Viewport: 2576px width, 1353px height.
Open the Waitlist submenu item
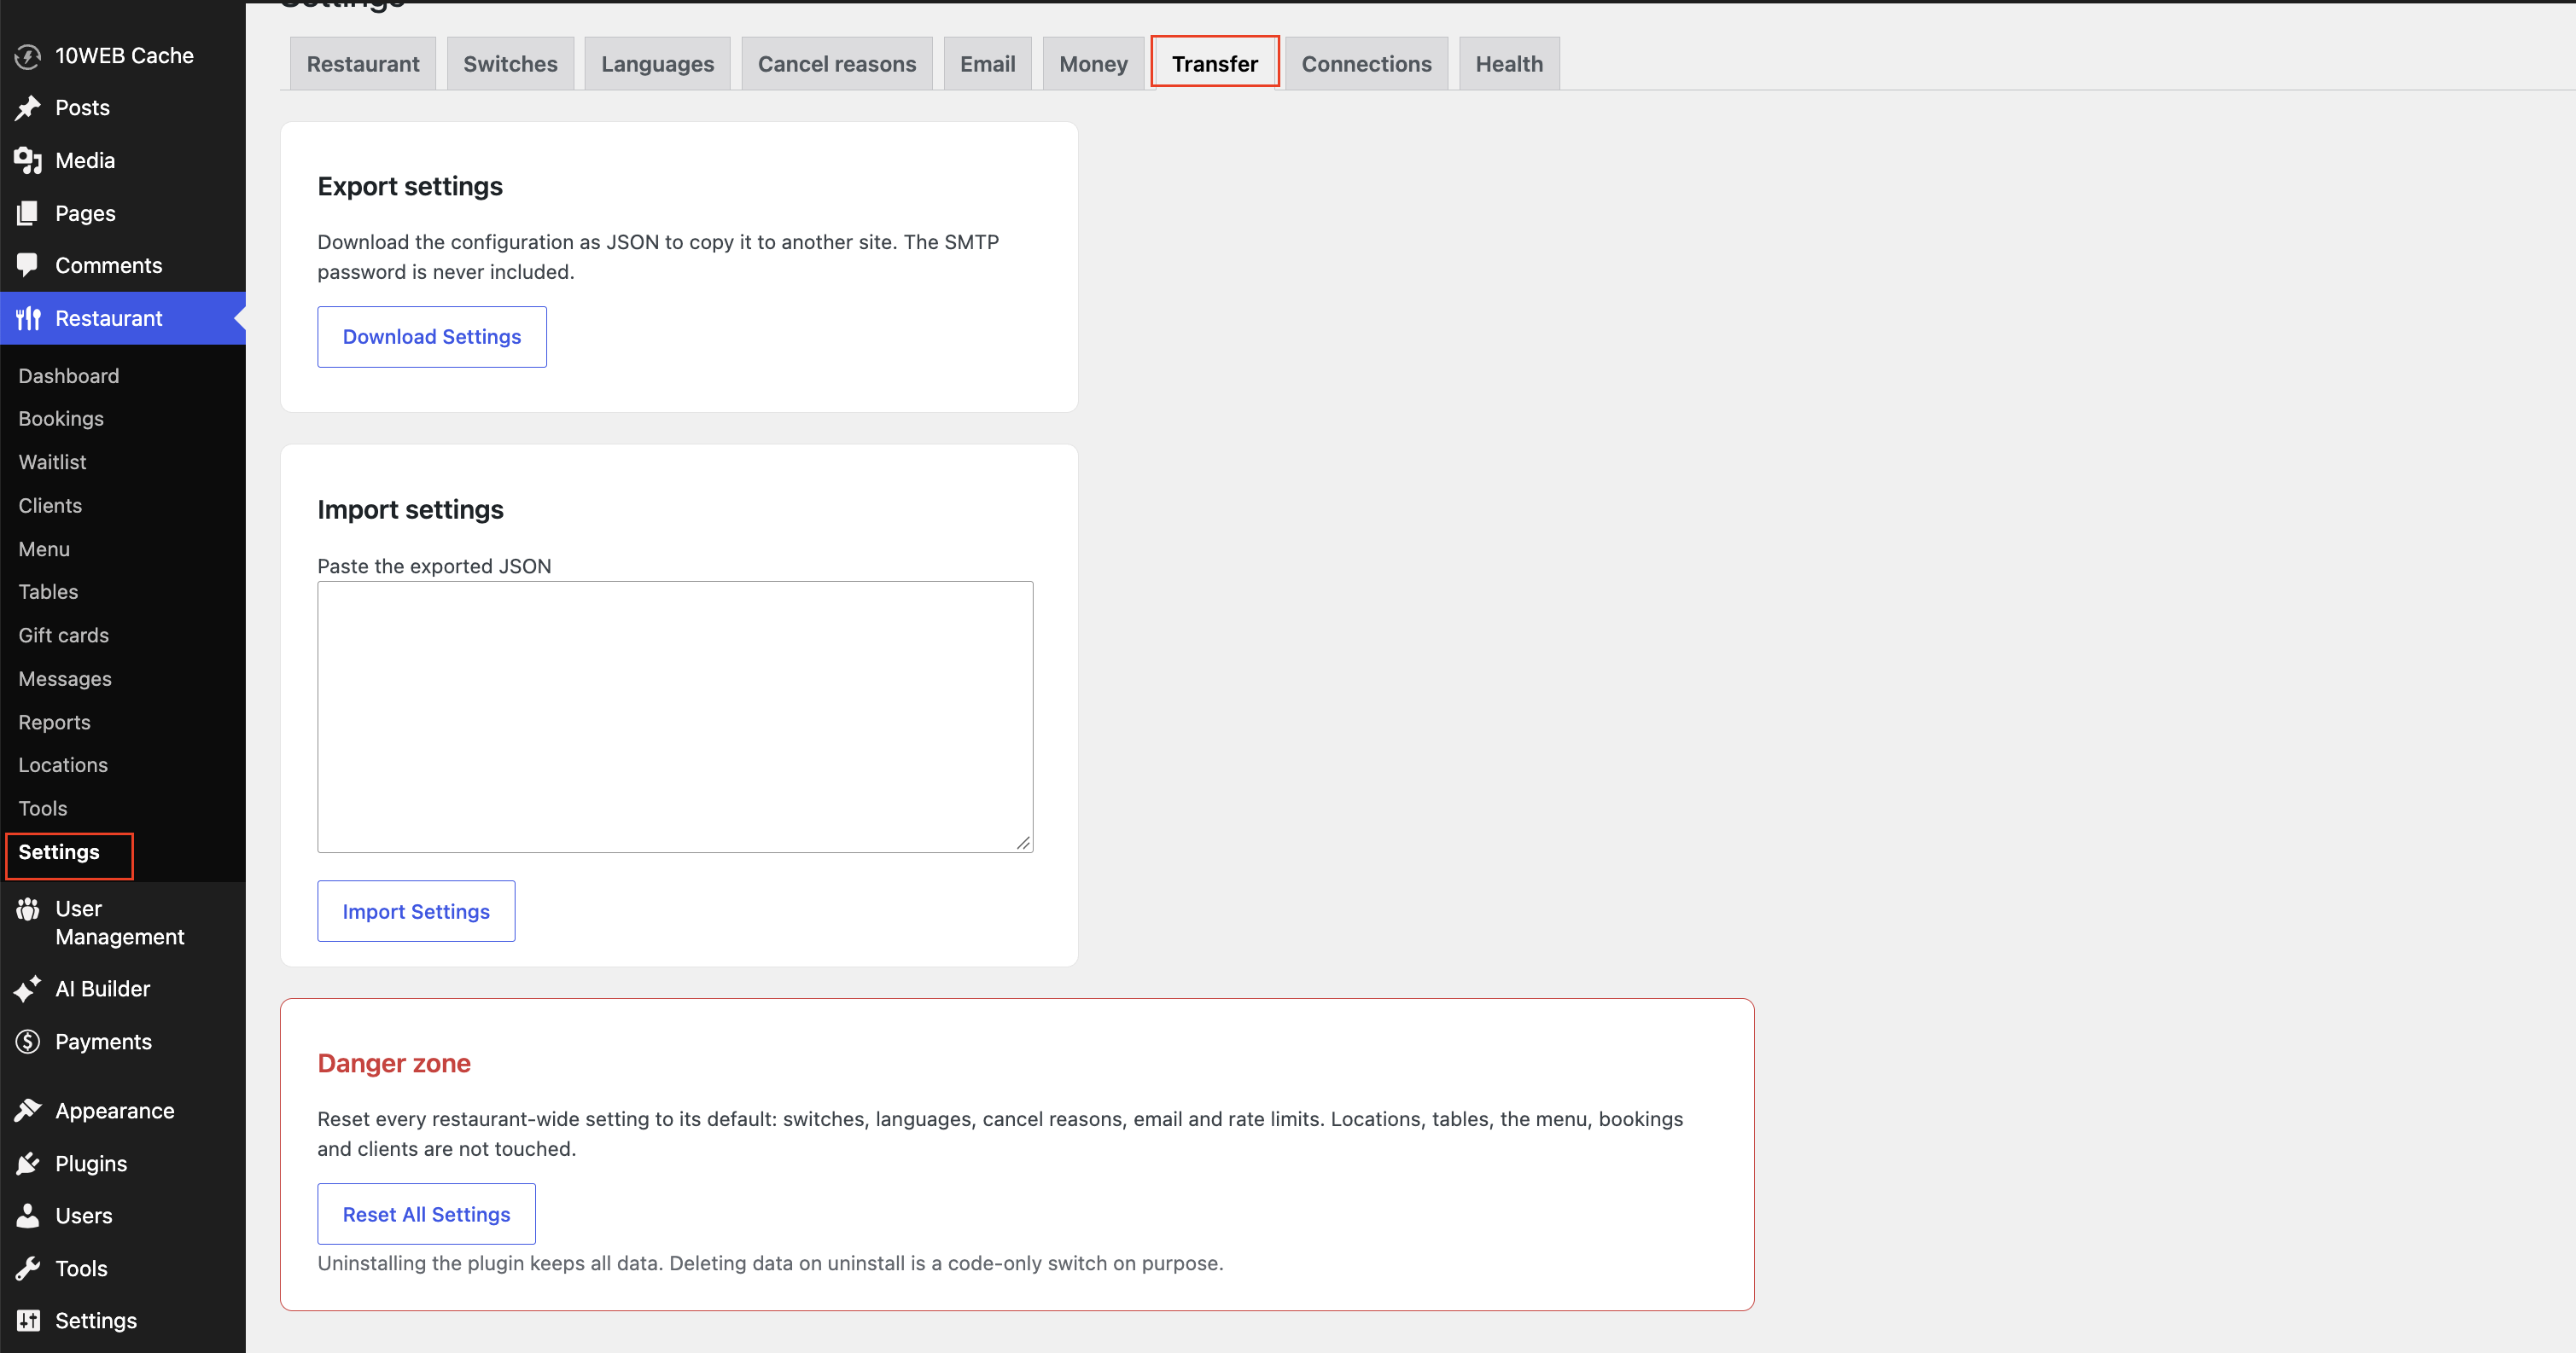(x=52, y=462)
